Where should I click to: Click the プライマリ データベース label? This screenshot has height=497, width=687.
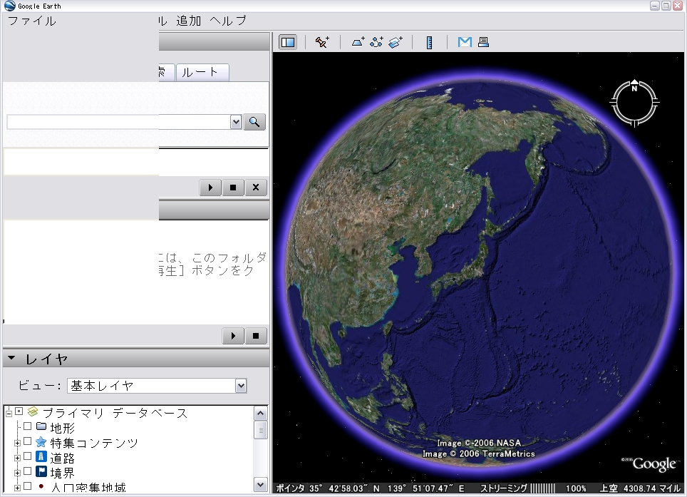click(x=115, y=413)
